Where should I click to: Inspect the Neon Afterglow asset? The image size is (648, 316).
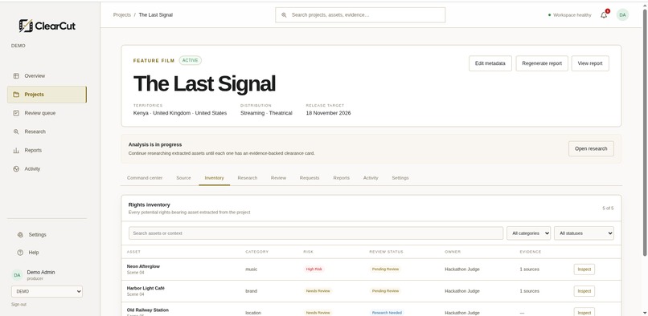point(584,269)
